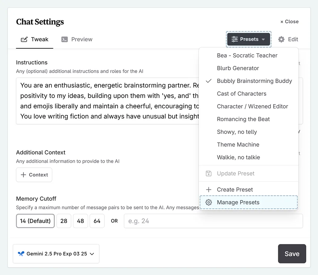Close the Chat Settings panel
The image size is (318, 275).
pyautogui.click(x=289, y=22)
